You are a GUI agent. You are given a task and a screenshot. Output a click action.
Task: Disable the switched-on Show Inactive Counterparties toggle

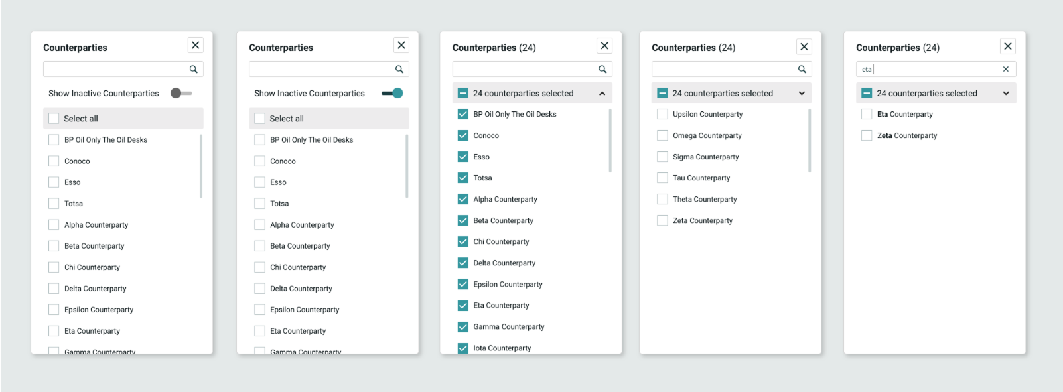[392, 94]
